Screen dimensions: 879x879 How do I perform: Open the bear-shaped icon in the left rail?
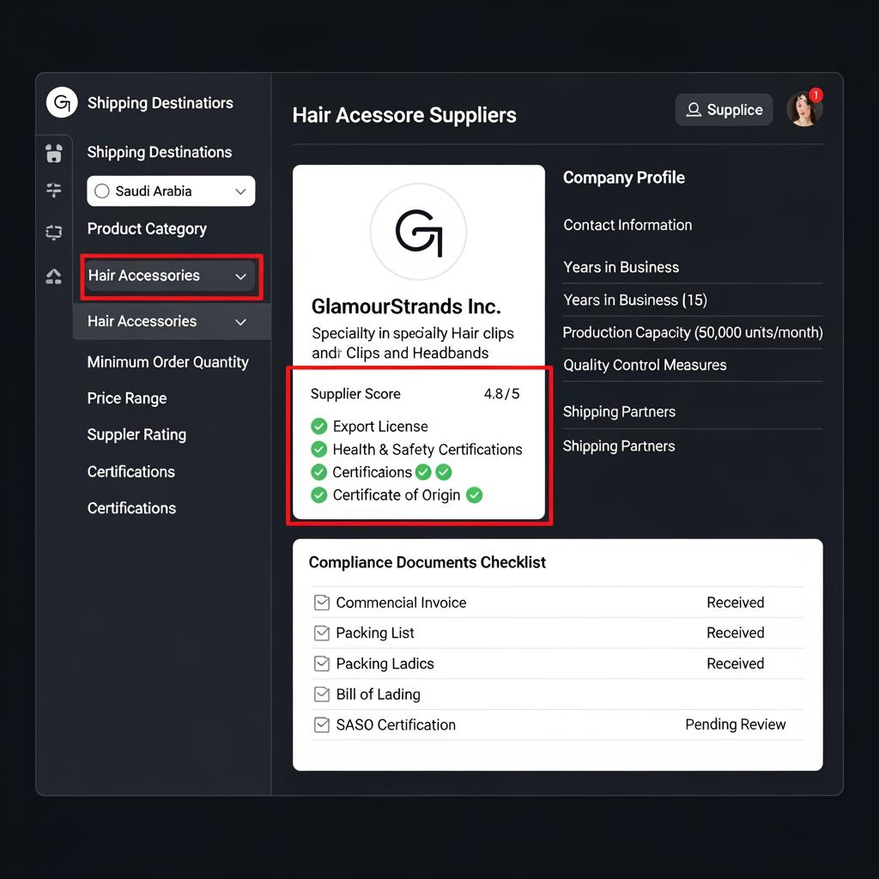[x=54, y=154]
